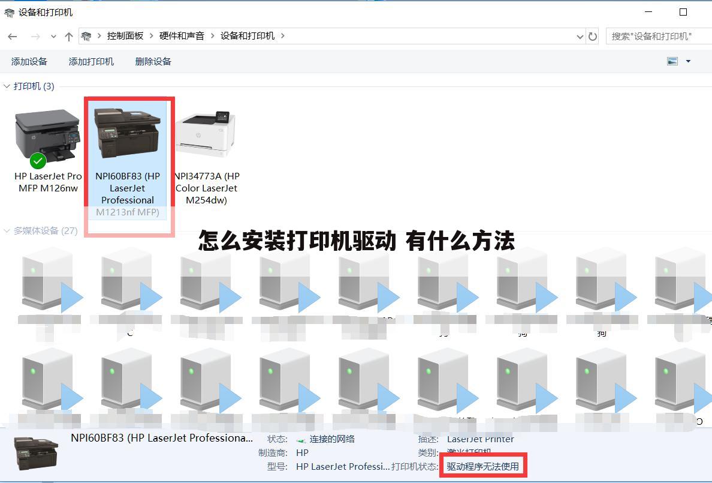Click the forward navigation arrow
The height and width of the screenshot is (483, 712).
pos(35,37)
